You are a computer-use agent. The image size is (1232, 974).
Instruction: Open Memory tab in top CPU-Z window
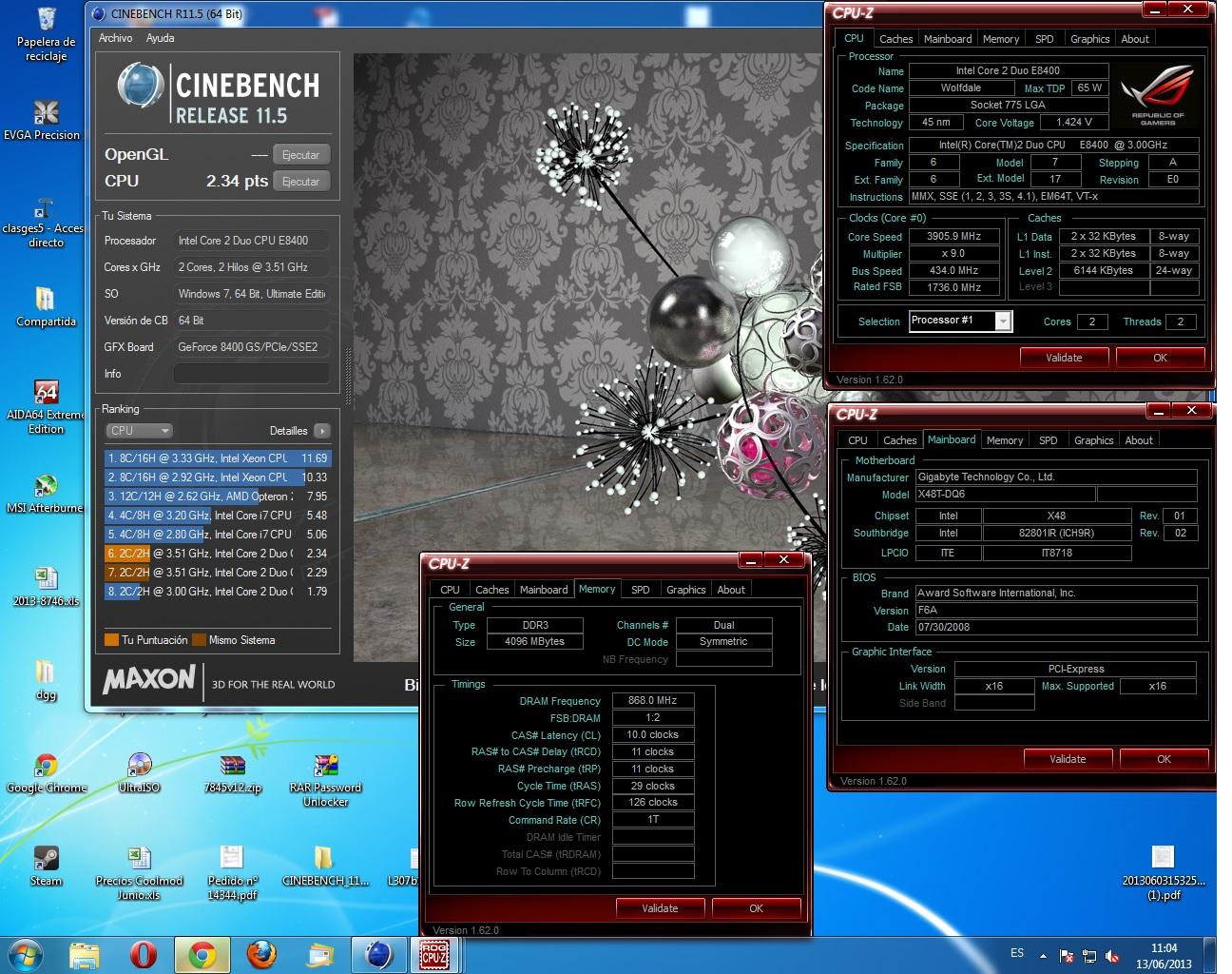(x=1001, y=39)
